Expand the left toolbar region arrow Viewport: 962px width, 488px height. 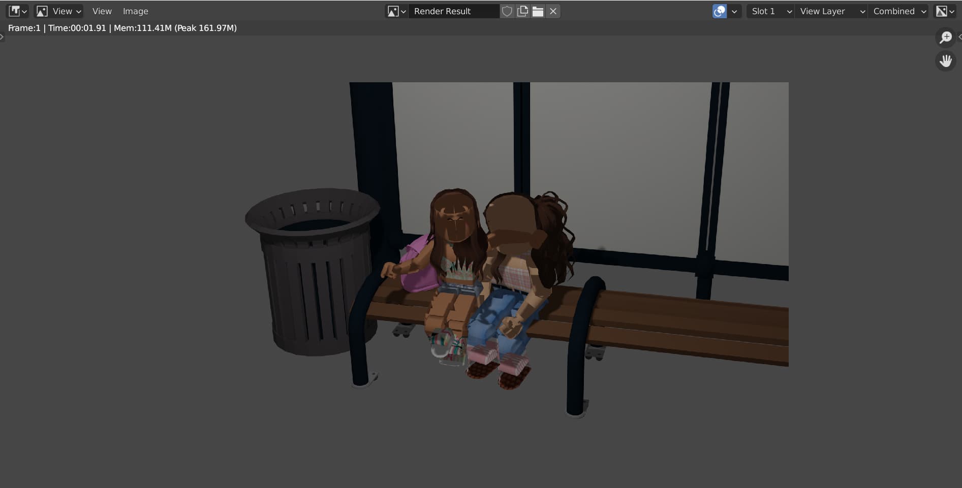coord(2,37)
